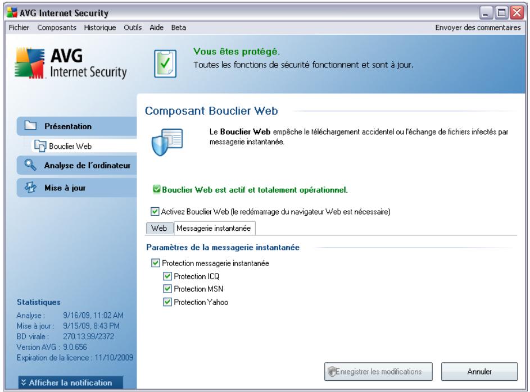Close the AVG Internet Security window

517,13
